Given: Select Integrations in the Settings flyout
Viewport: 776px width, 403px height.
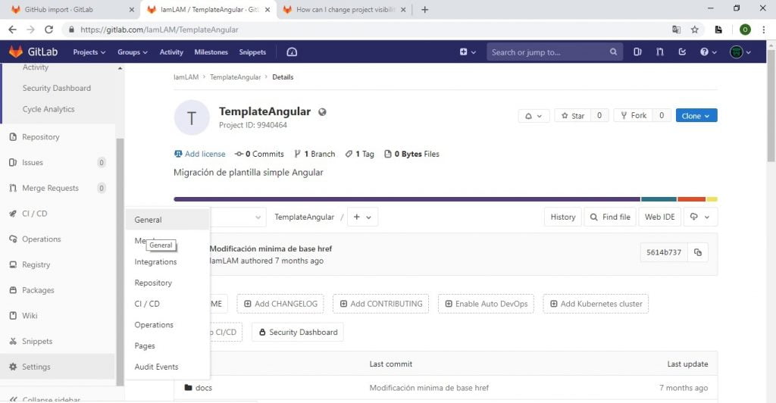Looking at the screenshot, I should (x=167, y=261).
